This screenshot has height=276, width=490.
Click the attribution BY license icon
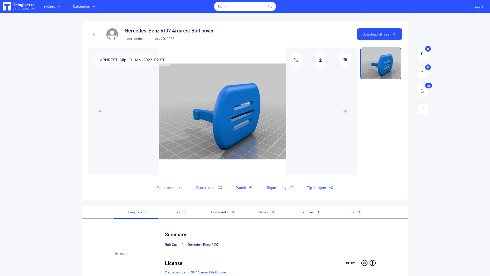coord(373,263)
